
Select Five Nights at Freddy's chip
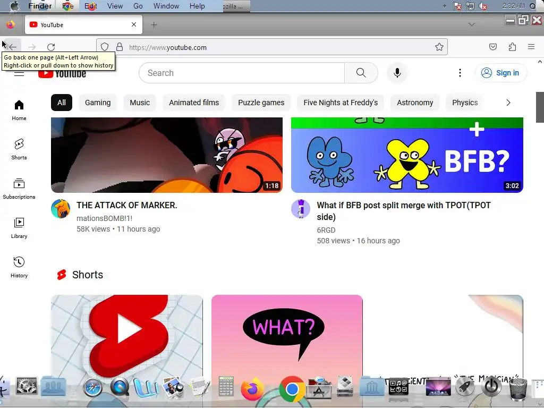click(341, 103)
